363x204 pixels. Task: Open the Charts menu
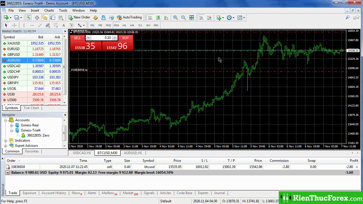(49, 10)
